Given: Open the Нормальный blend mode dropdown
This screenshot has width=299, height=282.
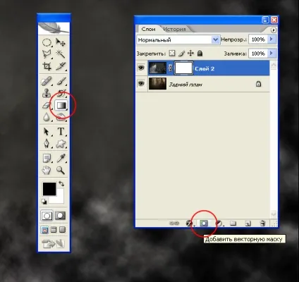Looking at the screenshot, I should 178,39.
